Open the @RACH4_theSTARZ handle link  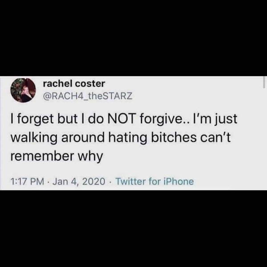click(88, 96)
